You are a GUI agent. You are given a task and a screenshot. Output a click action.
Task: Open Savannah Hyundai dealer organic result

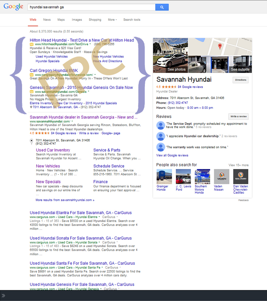coord(83,117)
